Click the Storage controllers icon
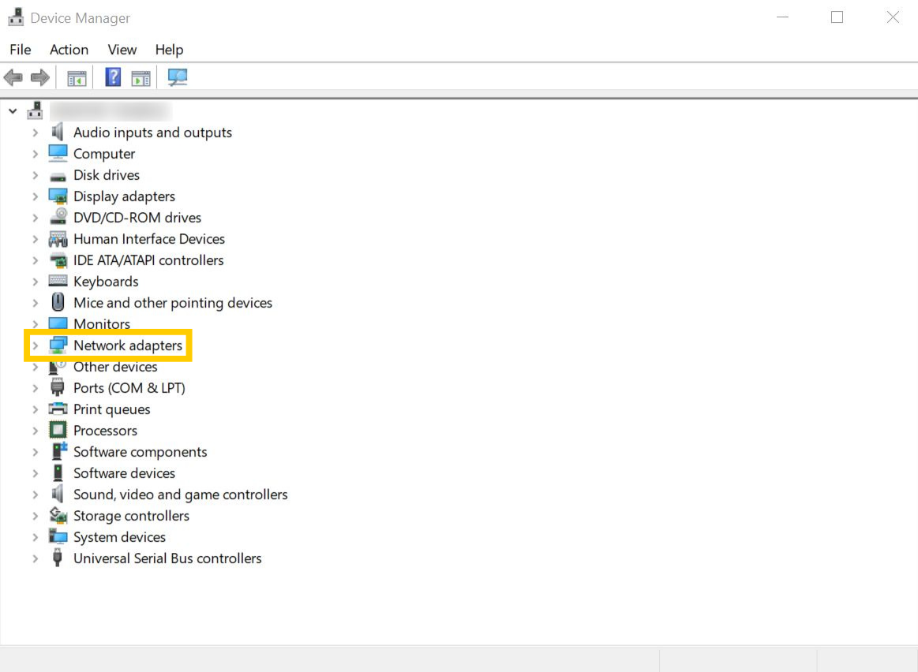Screen dimensions: 918x672 click(x=58, y=515)
